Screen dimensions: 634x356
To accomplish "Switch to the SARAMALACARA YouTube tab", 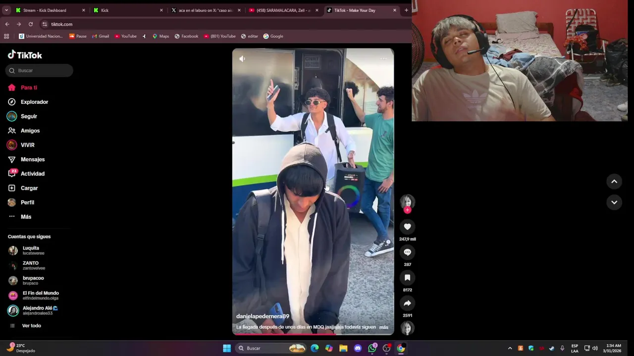I will click(x=283, y=10).
